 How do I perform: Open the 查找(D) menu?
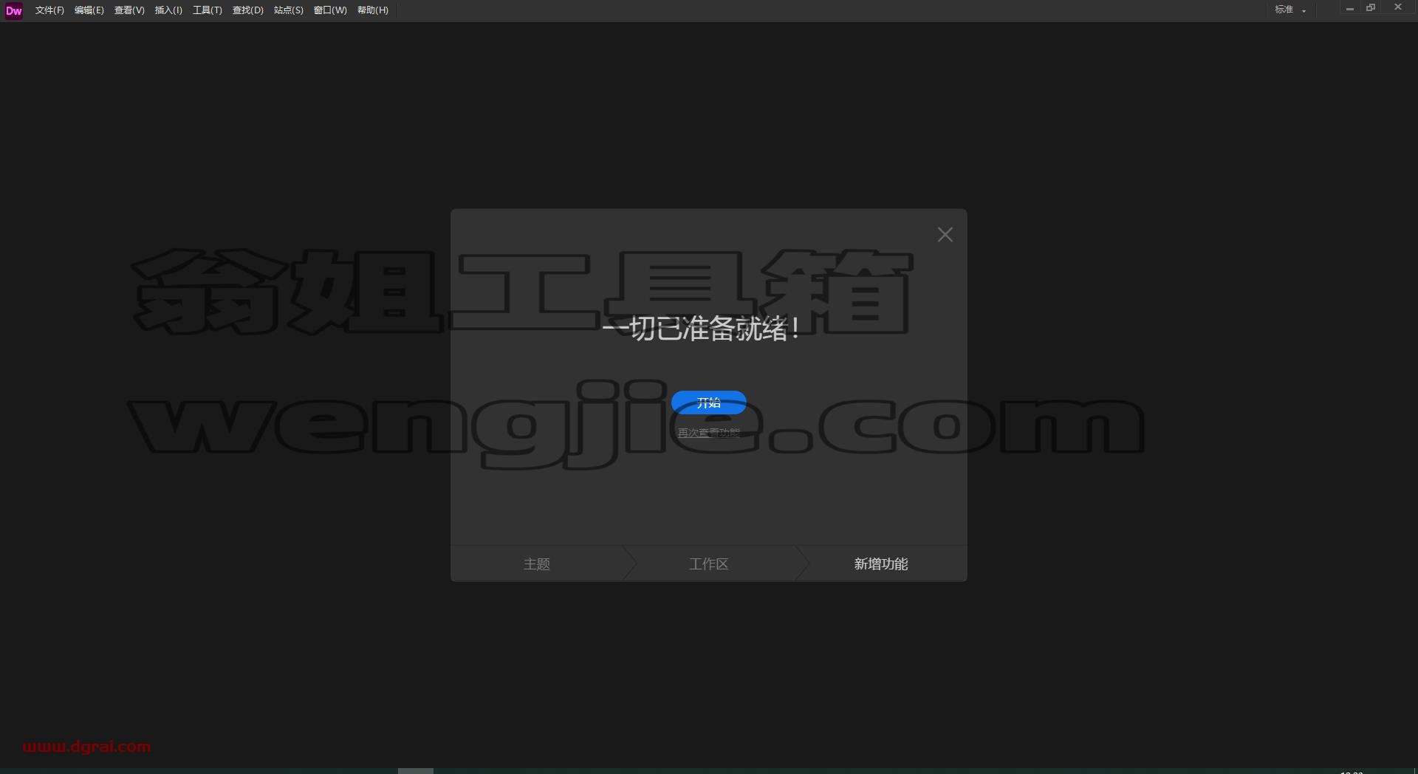[x=248, y=10]
